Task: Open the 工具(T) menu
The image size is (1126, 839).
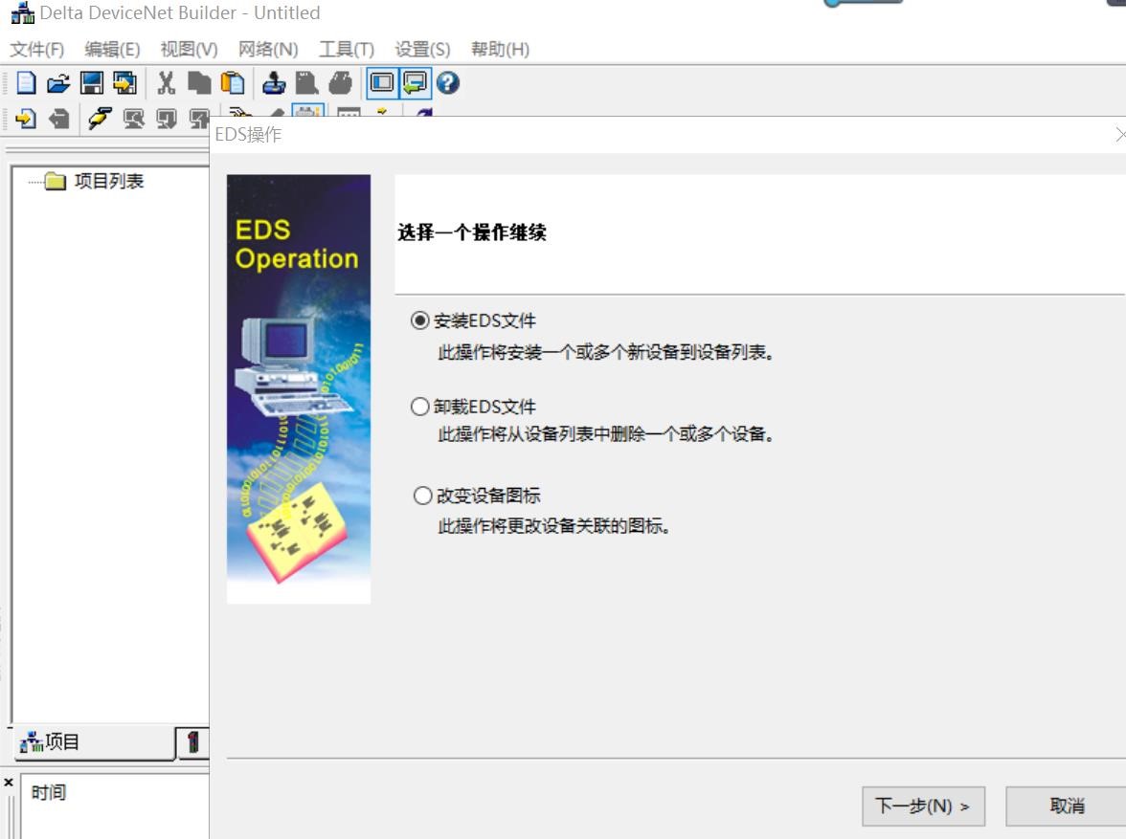Action: (346, 49)
